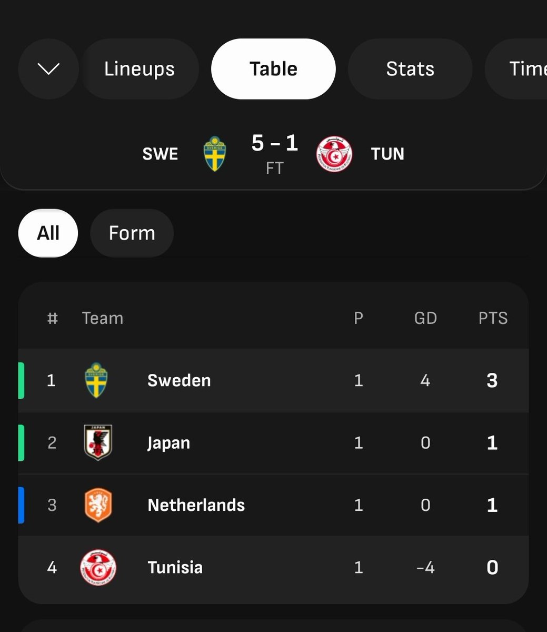Open the Tunisia team name link
Viewport: 547px width, 632px height.
tap(175, 567)
